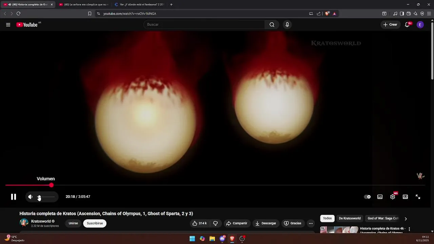Open the Kratosworld channel avatar
Viewport: 434px width, 244px height.
24,223
